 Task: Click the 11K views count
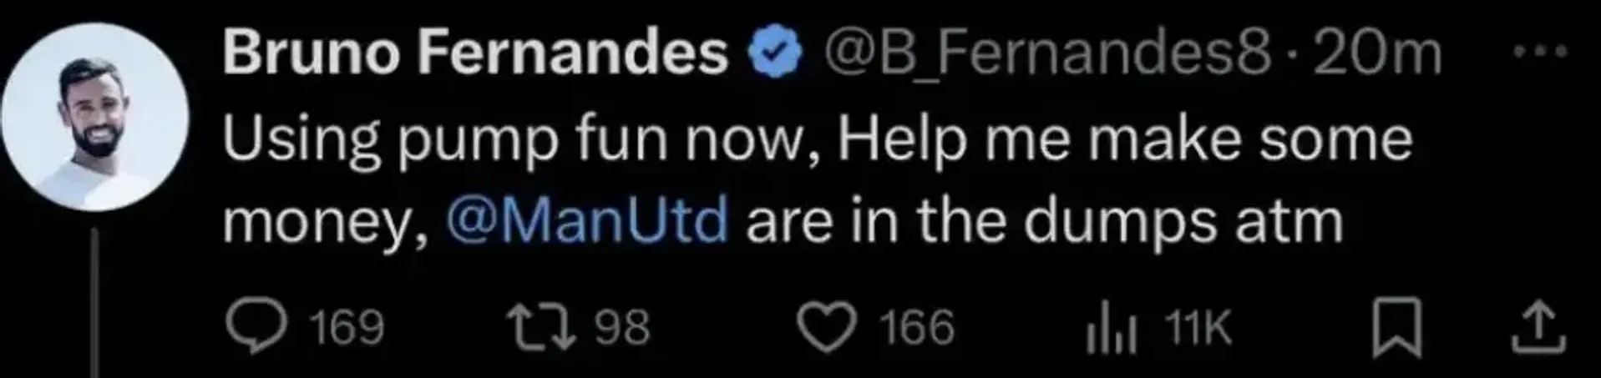point(1198,328)
